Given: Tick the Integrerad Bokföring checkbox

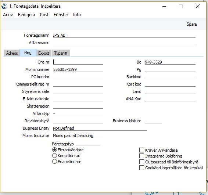Looking at the screenshot, I should (141, 156).
